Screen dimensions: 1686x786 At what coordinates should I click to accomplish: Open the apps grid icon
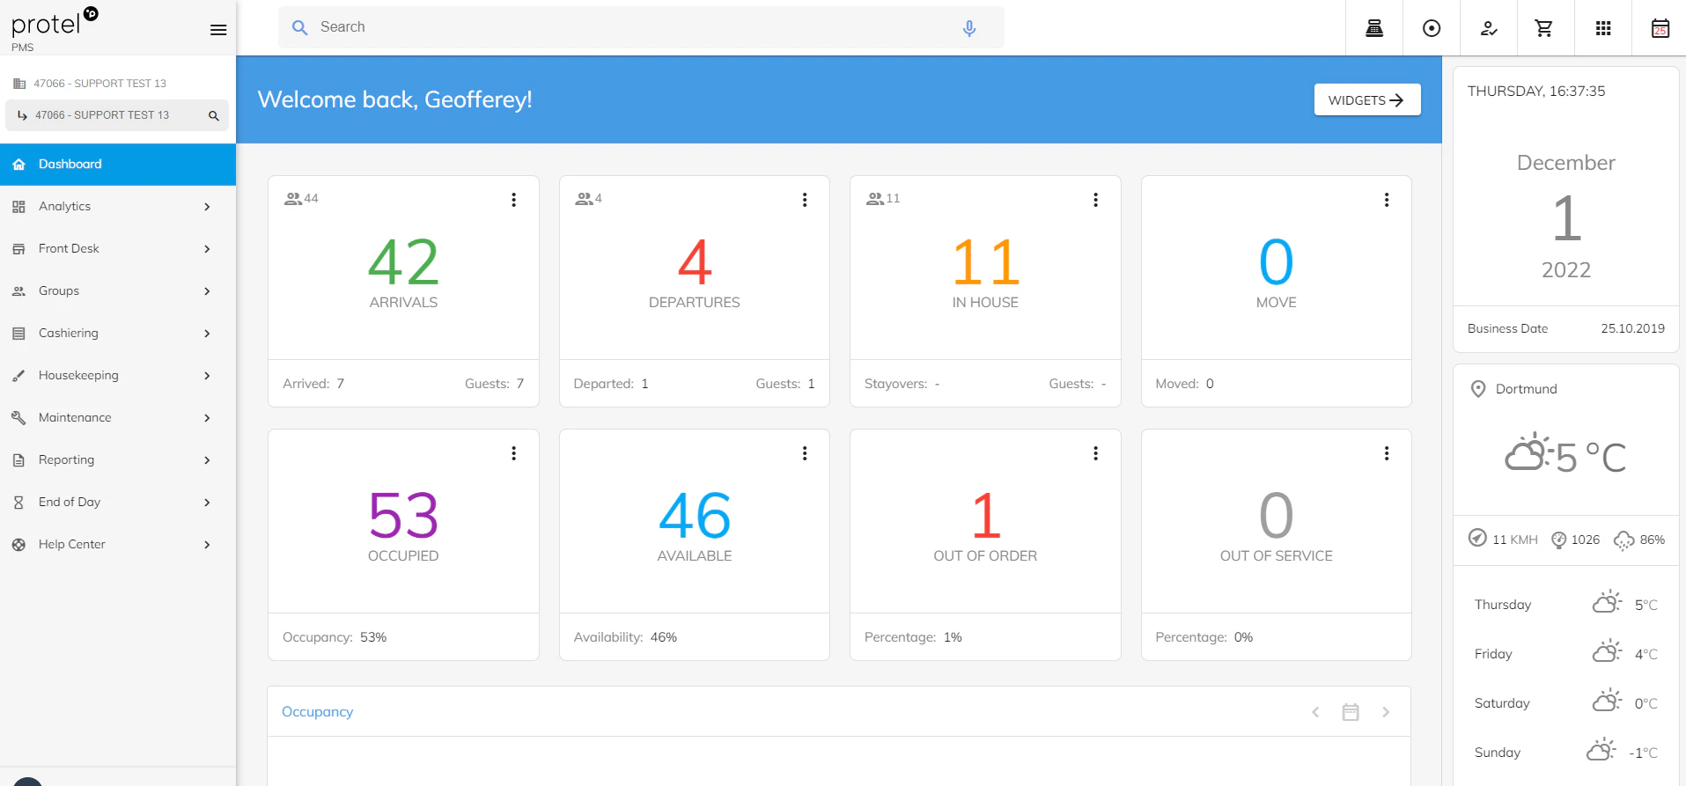point(1603,28)
